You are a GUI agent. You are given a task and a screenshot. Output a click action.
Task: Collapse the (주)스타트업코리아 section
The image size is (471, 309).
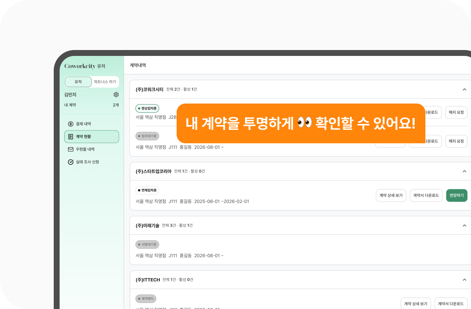(x=464, y=171)
